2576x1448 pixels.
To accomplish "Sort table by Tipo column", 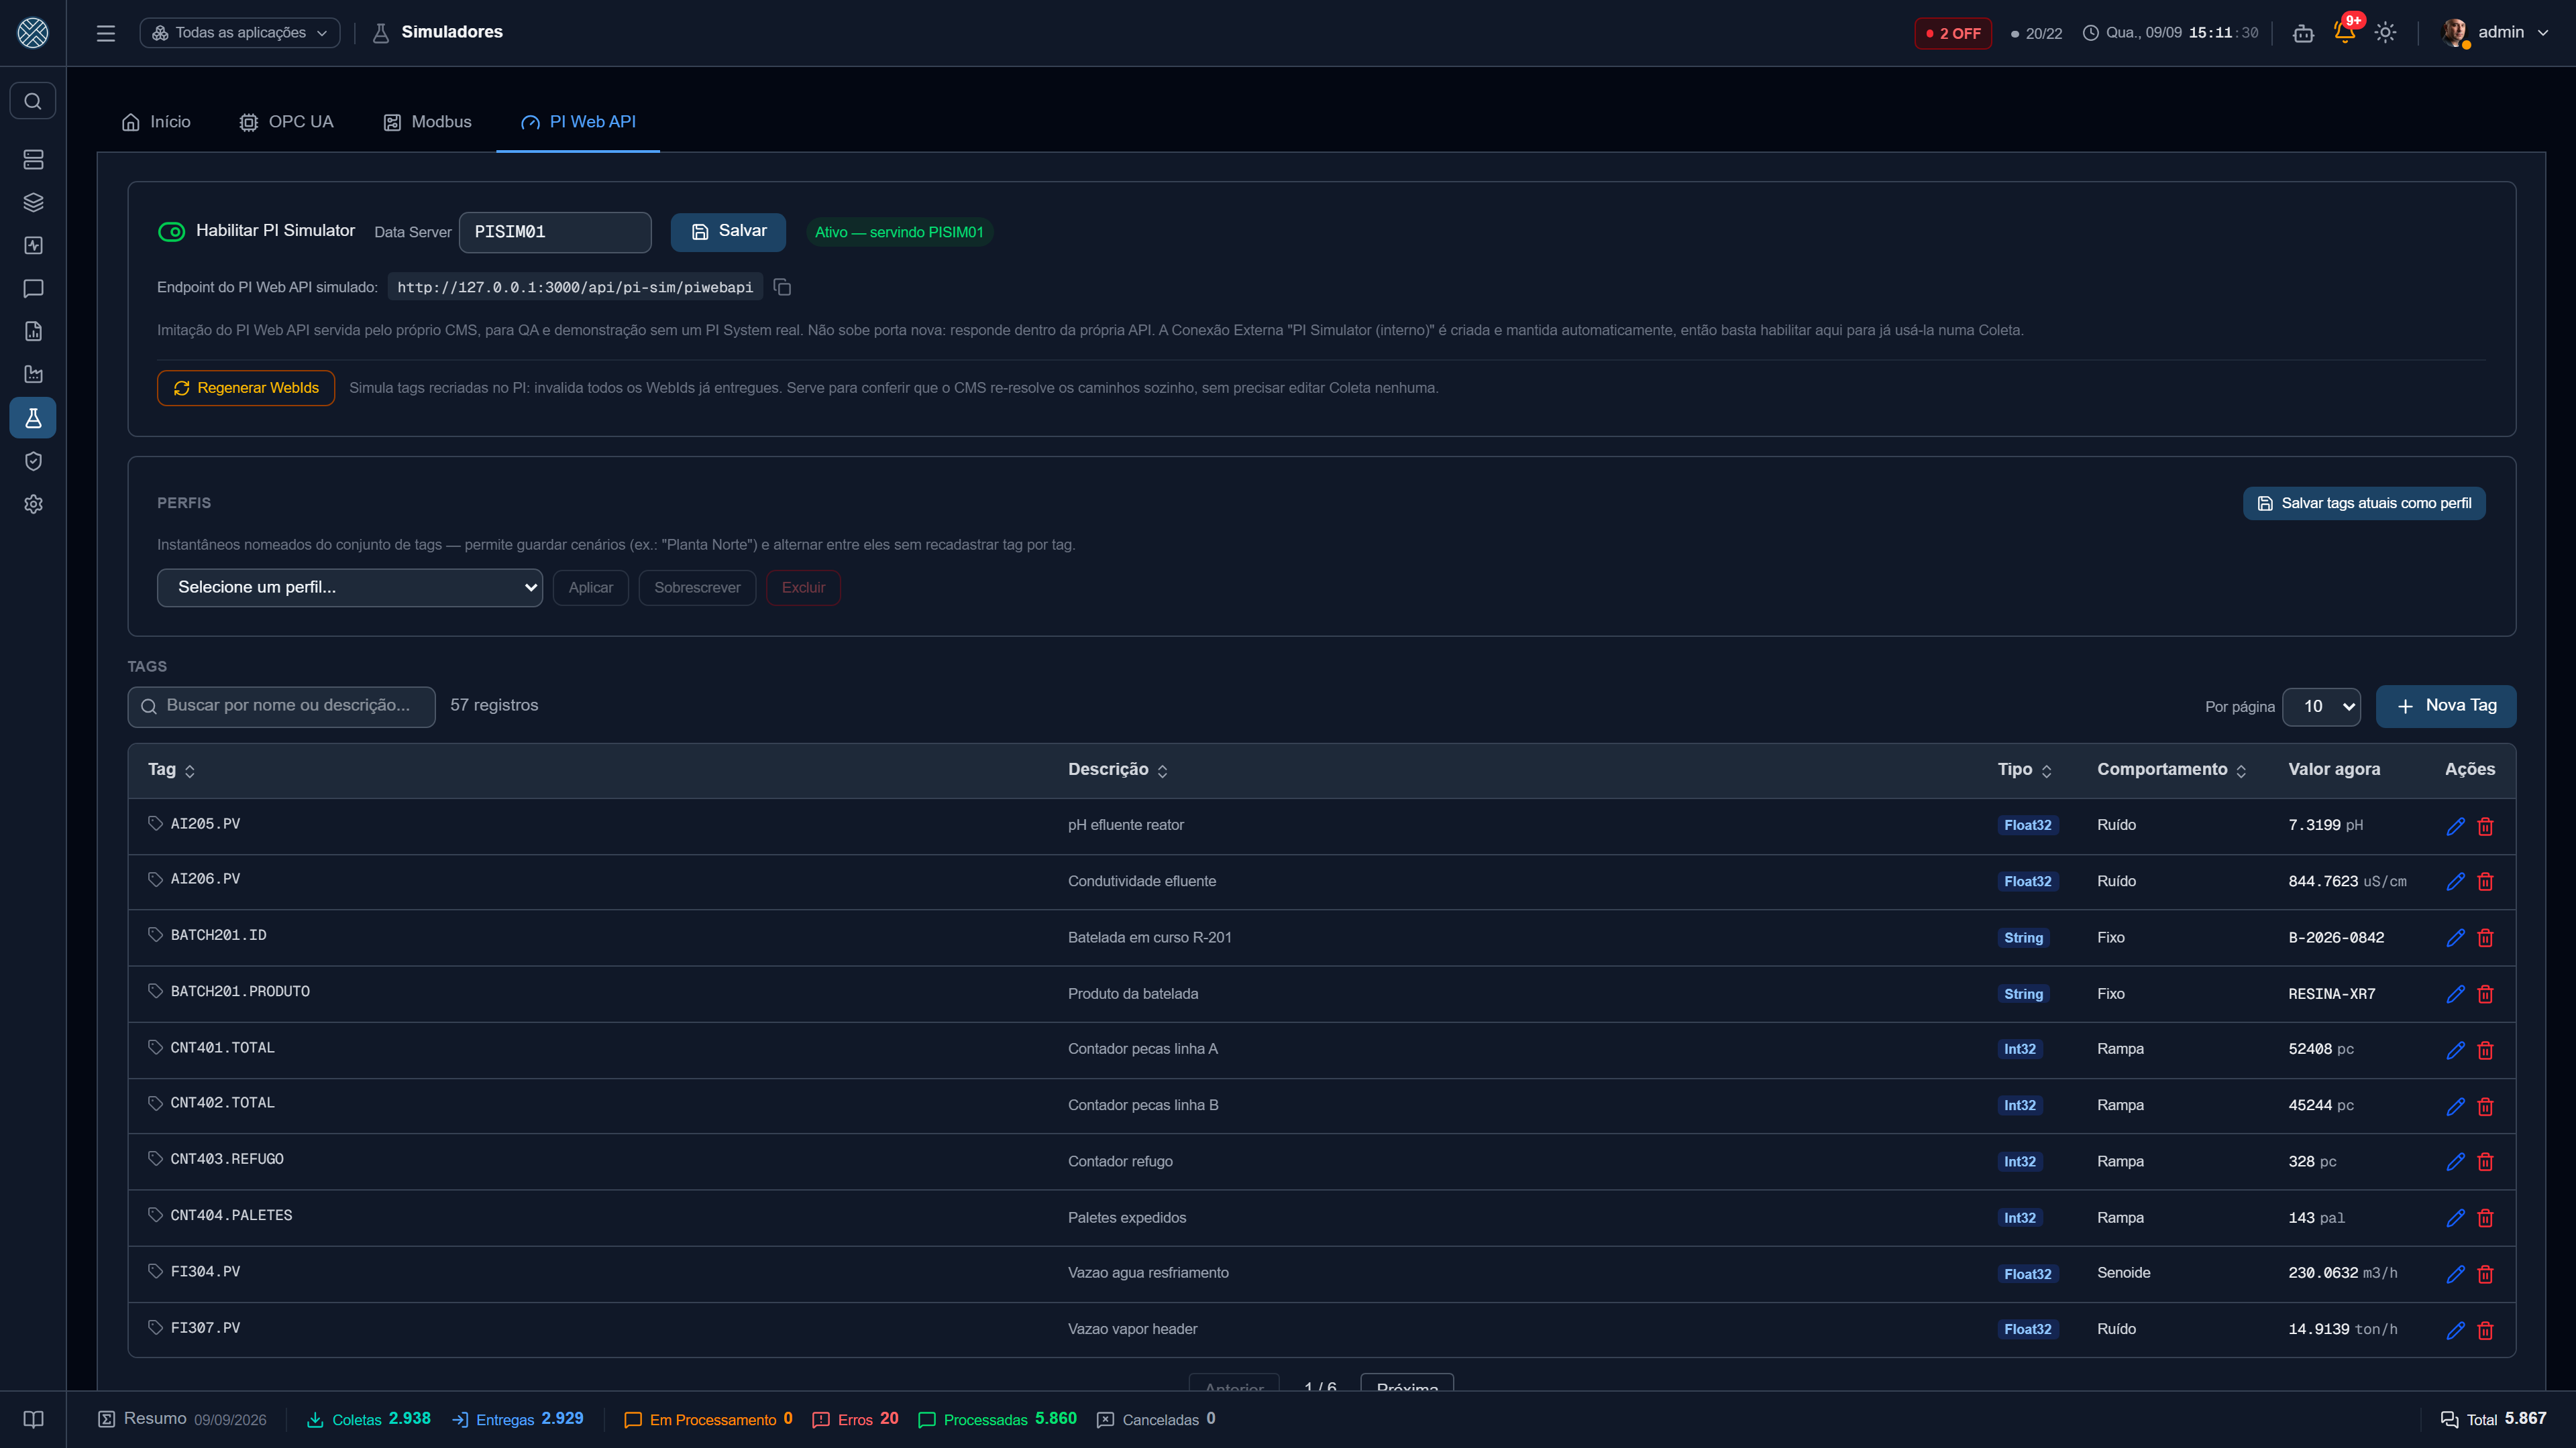I will (x=2025, y=770).
